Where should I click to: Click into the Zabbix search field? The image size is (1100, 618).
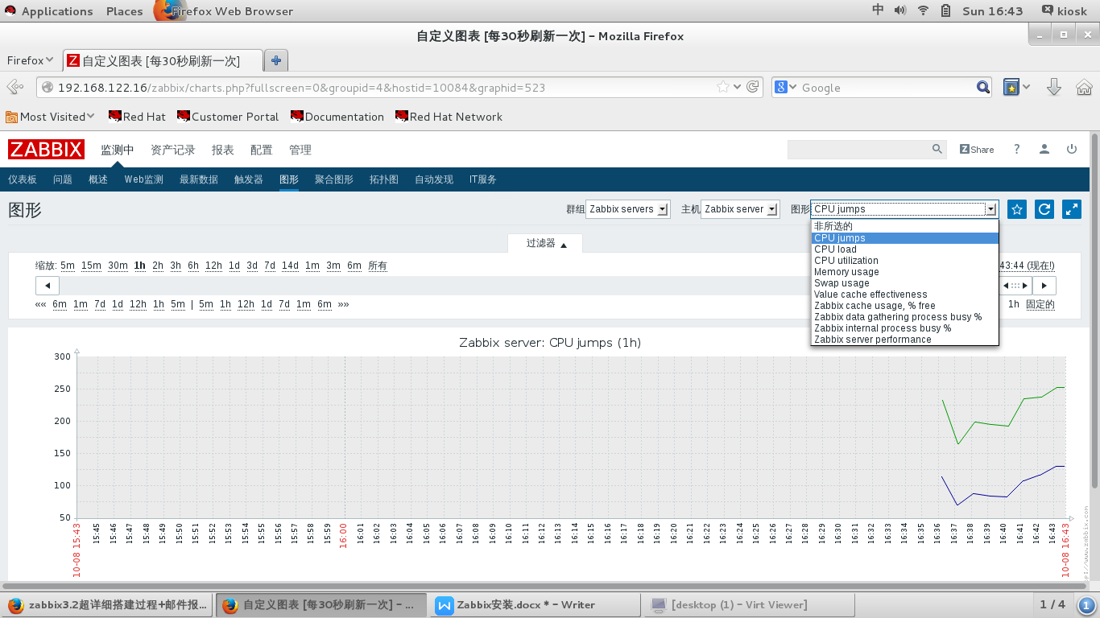(x=858, y=149)
